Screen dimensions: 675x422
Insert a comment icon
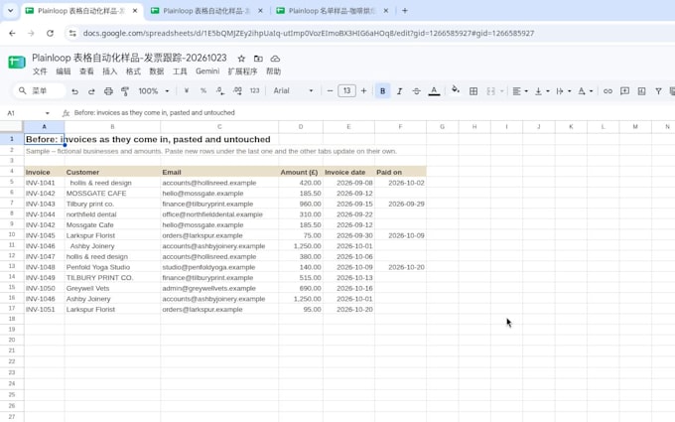tap(624, 91)
